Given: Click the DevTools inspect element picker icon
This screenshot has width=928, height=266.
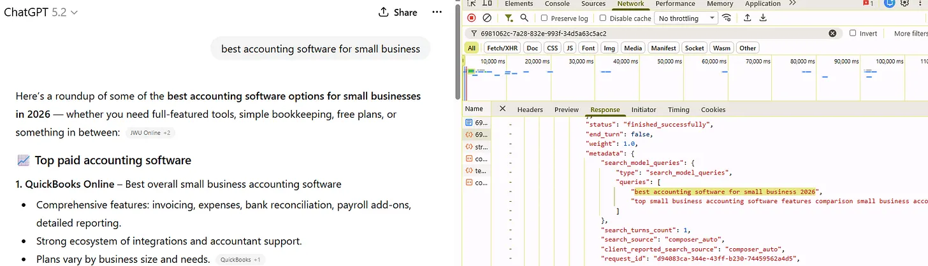Looking at the screenshot, I should 472,4.
